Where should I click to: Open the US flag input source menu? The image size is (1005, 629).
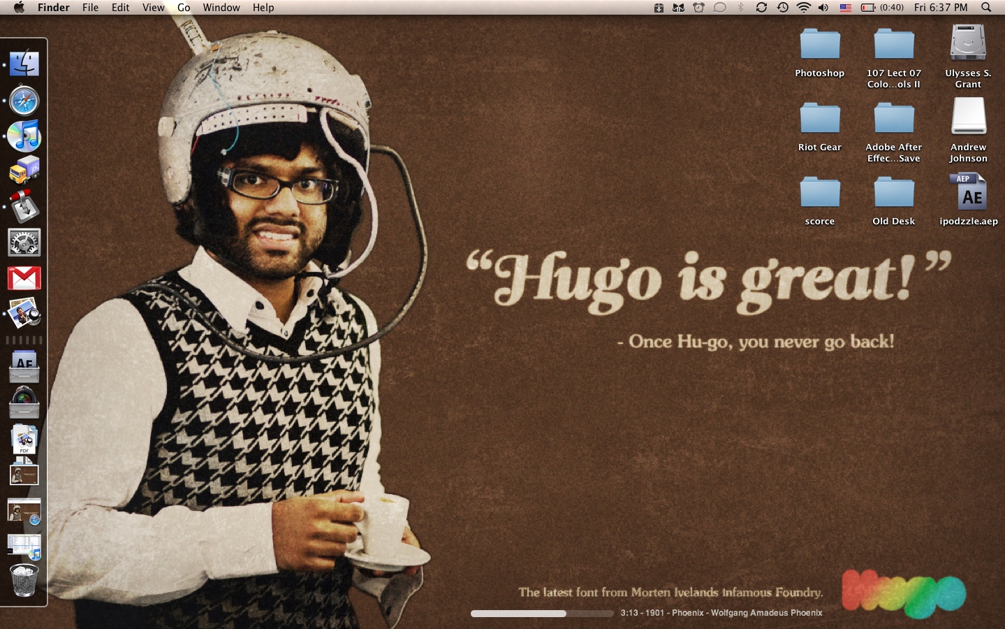tap(846, 8)
